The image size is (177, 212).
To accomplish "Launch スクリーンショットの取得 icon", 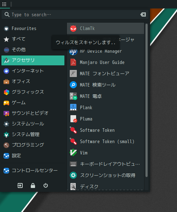I will point(73,175).
